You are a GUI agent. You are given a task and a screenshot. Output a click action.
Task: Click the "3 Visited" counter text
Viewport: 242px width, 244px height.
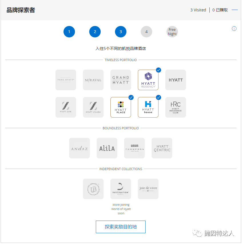click(198, 10)
